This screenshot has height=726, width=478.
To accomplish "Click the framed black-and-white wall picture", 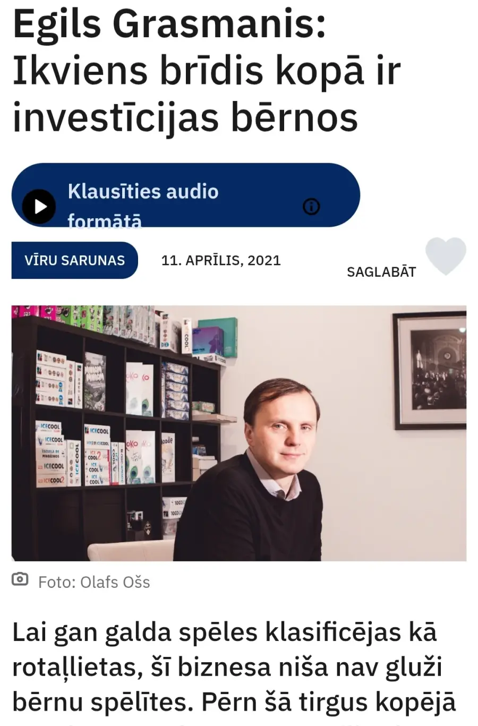I will [x=430, y=371].
